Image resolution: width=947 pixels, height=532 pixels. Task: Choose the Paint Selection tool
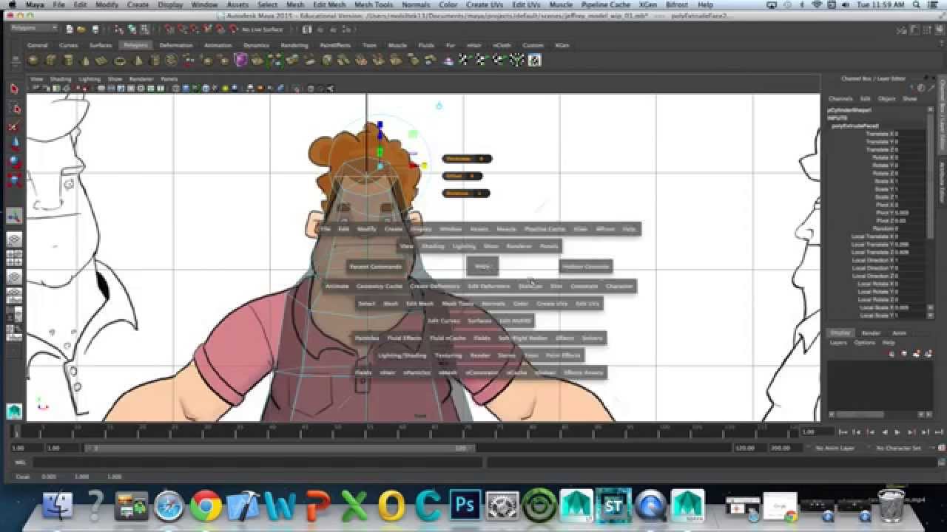click(x=14, y=126)
